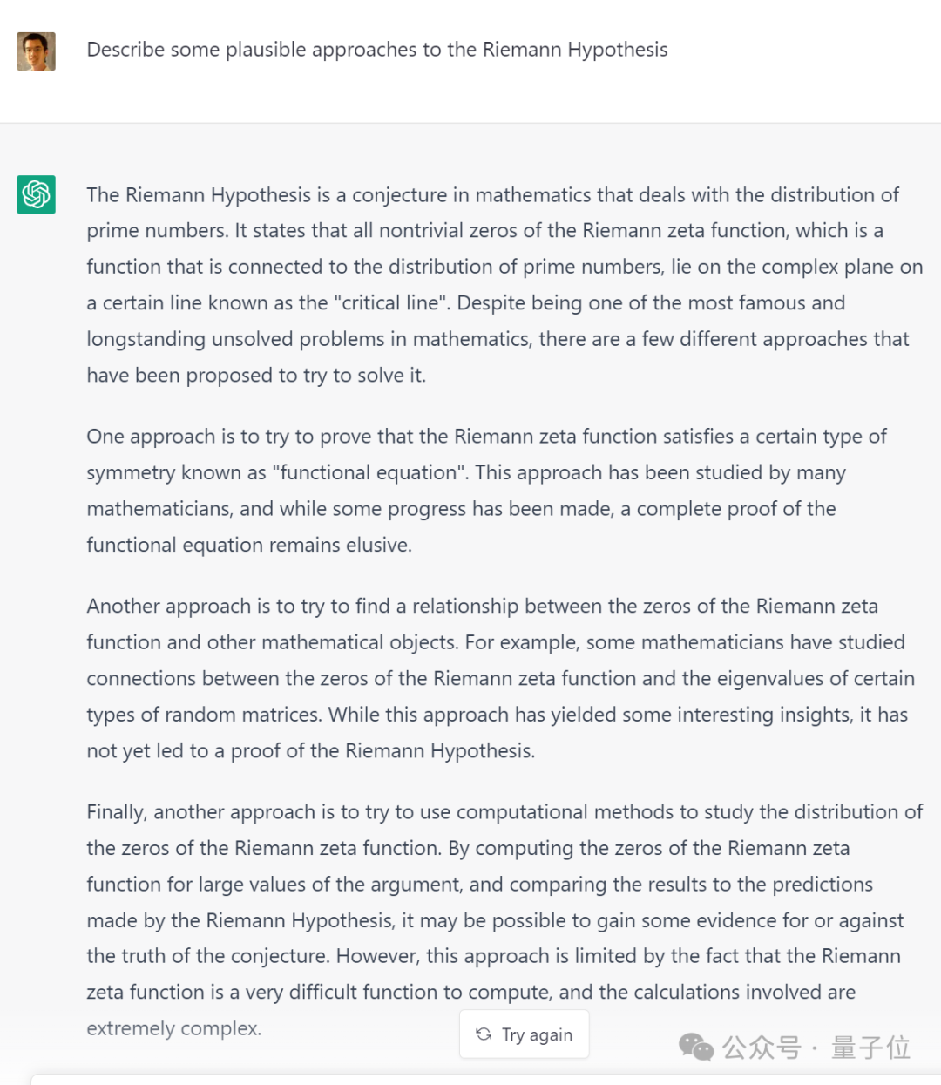Click the WeChat logo in the watermark
The width and height of the screenshot is (941, 1085).
coord(696,1047)
